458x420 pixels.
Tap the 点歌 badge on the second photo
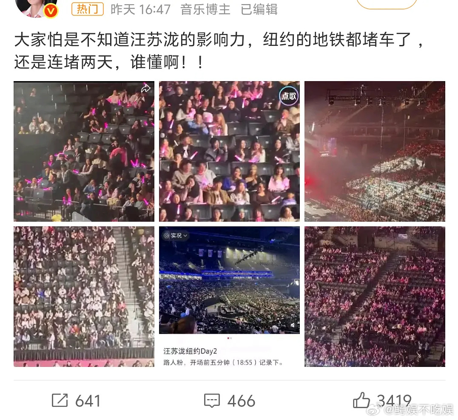point(289,96)
